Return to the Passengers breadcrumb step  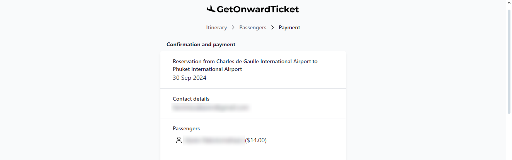click(253, 27)
